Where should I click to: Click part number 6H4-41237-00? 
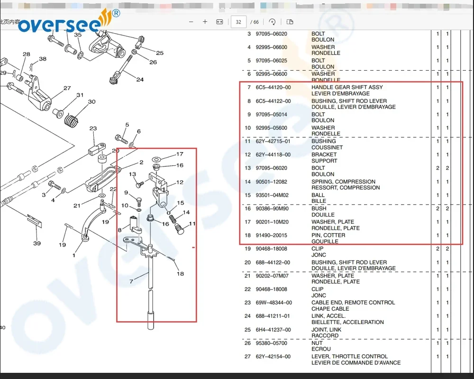point(273,330)
